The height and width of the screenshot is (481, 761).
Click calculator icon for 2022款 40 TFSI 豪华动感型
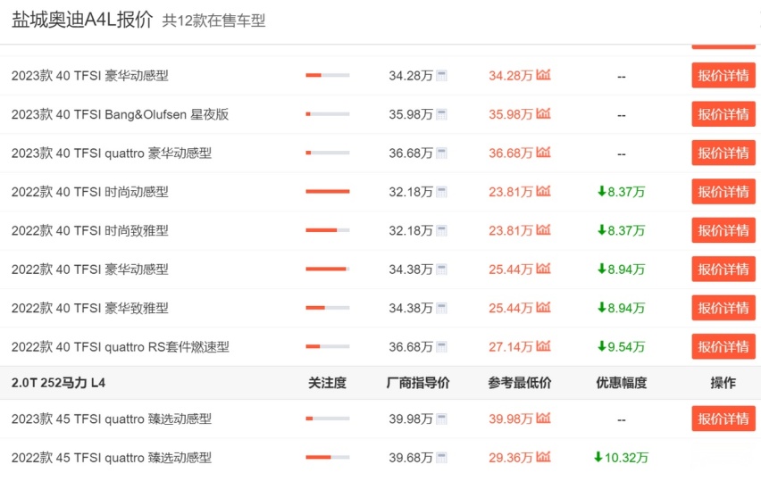coord(441,270)
